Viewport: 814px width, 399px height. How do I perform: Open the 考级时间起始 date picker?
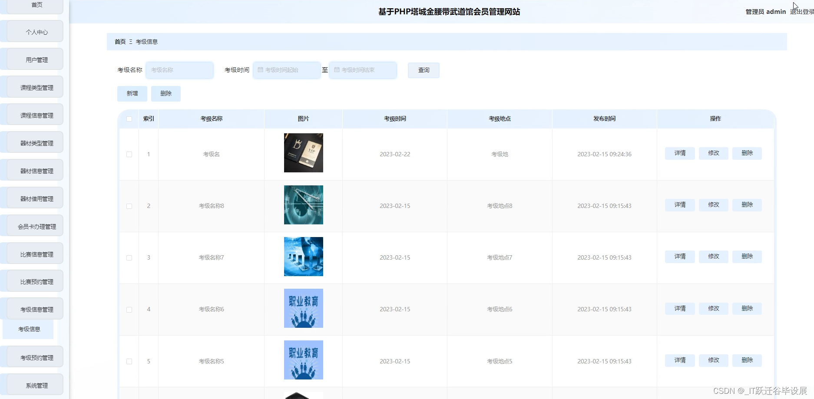(287, 70)
